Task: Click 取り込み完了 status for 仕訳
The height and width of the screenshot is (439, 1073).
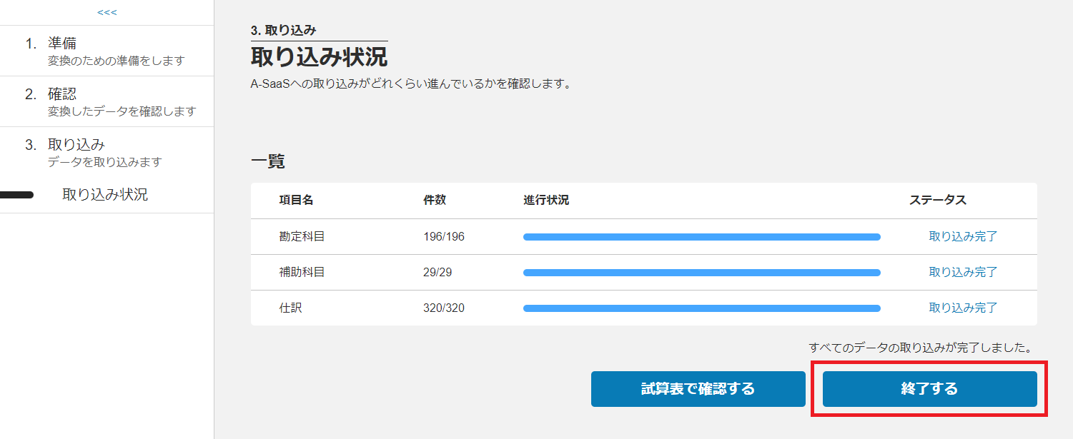Action: tap(963, 308)
